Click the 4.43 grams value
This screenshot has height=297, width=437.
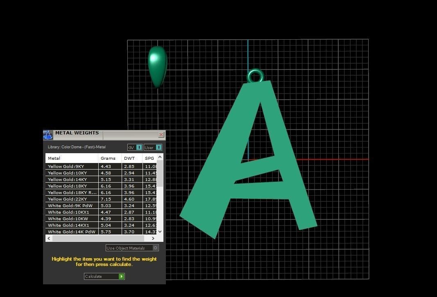click(106, 166)
